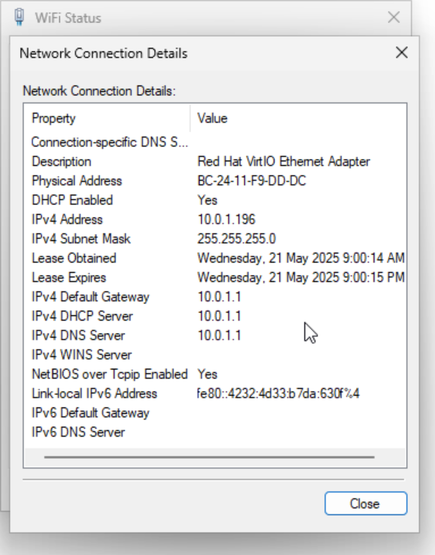Click the 10.0.1.196 address value
This screenshot has width=435, height=555.
pyautogui.click(x=227, y=219)
